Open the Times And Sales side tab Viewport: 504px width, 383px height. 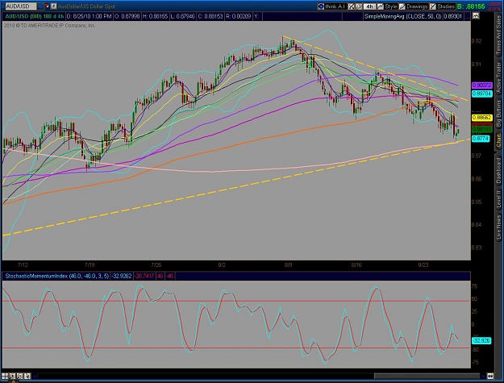pos(498,35)
